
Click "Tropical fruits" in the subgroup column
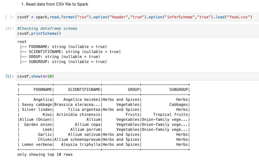(170, 115)
